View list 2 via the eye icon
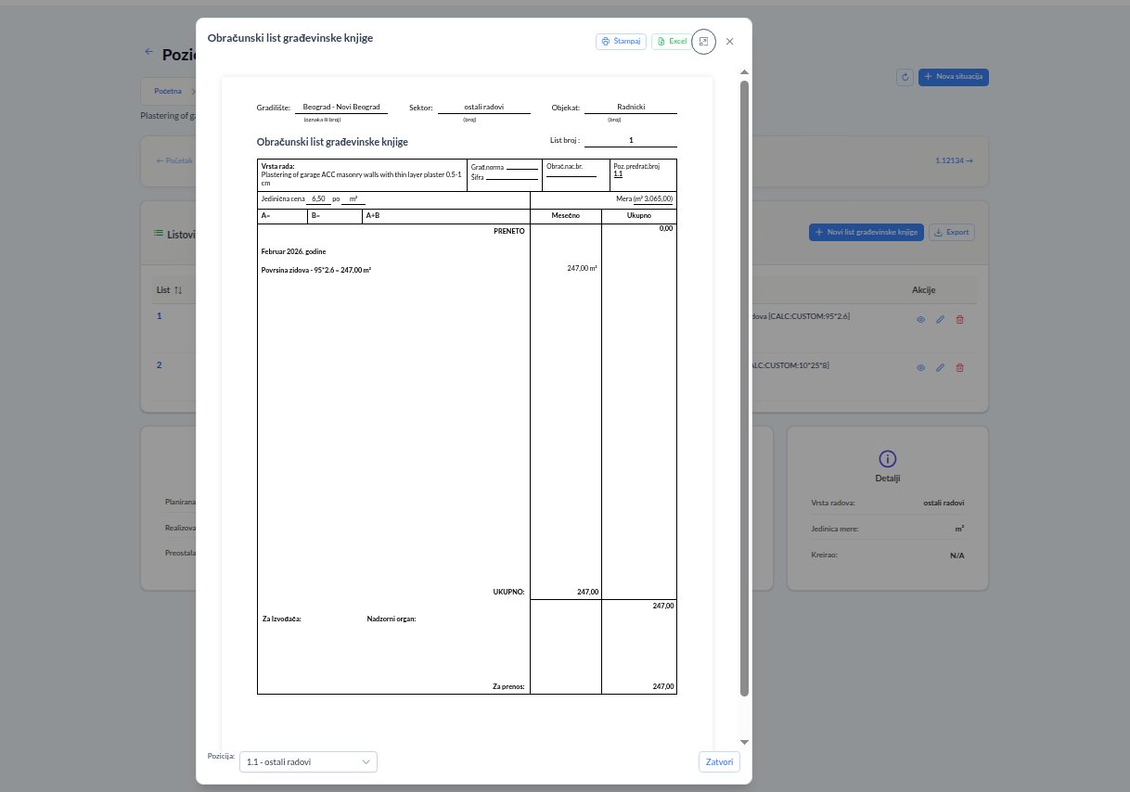This screenshot has width=1130, height=792. pyautogui.click(x=921, y=367)
